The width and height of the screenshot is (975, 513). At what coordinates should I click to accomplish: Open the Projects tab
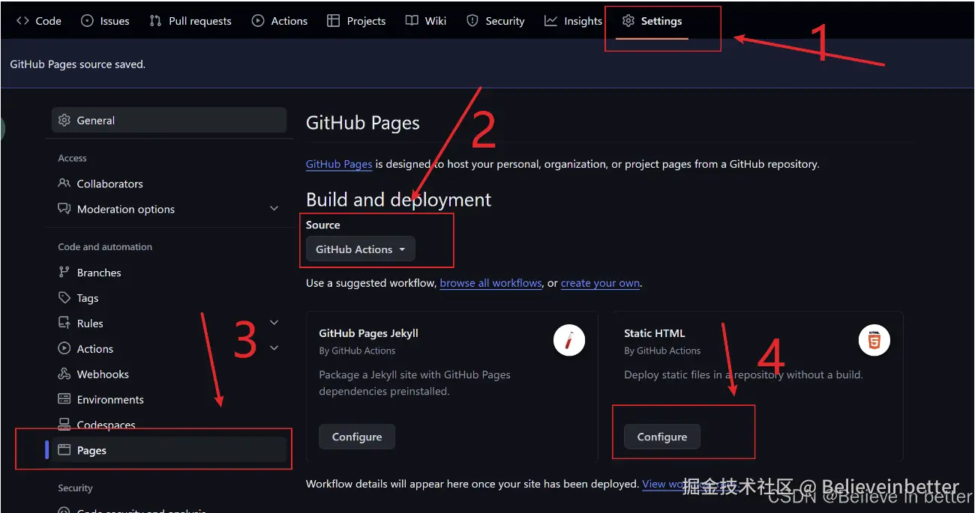point(356,21)
